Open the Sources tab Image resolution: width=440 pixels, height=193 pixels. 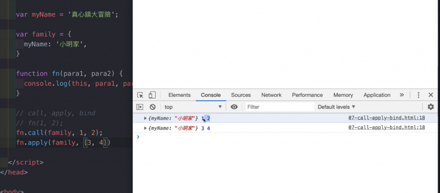(x=241, y=95)
